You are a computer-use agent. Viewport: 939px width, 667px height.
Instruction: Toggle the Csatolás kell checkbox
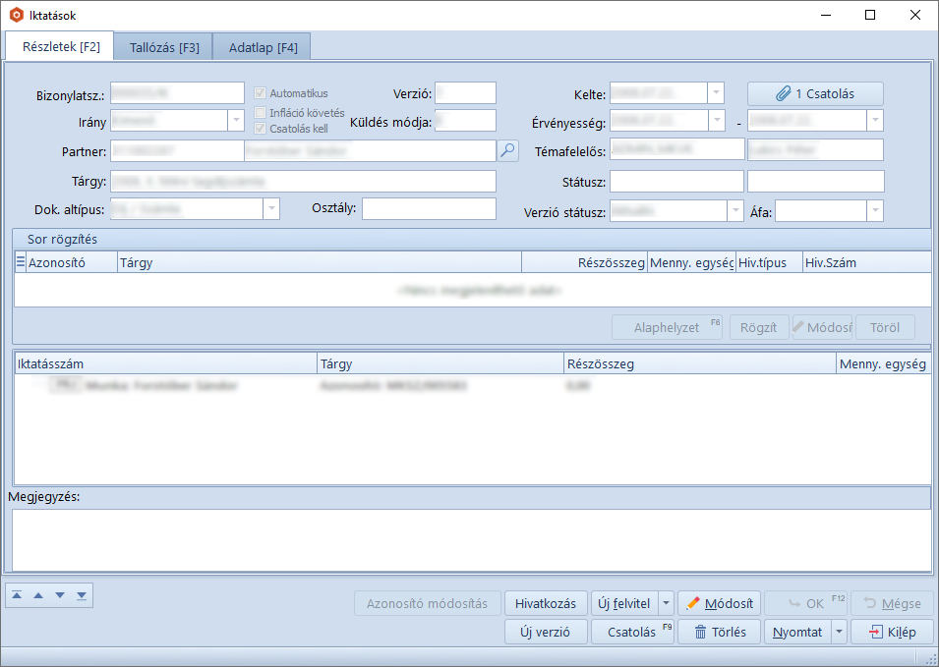261,128
